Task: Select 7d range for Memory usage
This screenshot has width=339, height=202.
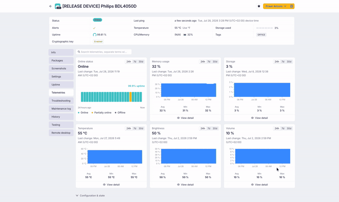Action: click(209, 61)
